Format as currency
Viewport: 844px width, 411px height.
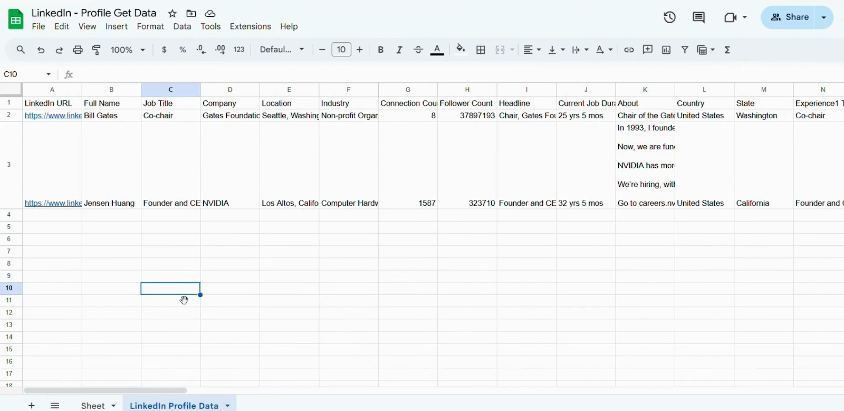click(x=165, y=50)
